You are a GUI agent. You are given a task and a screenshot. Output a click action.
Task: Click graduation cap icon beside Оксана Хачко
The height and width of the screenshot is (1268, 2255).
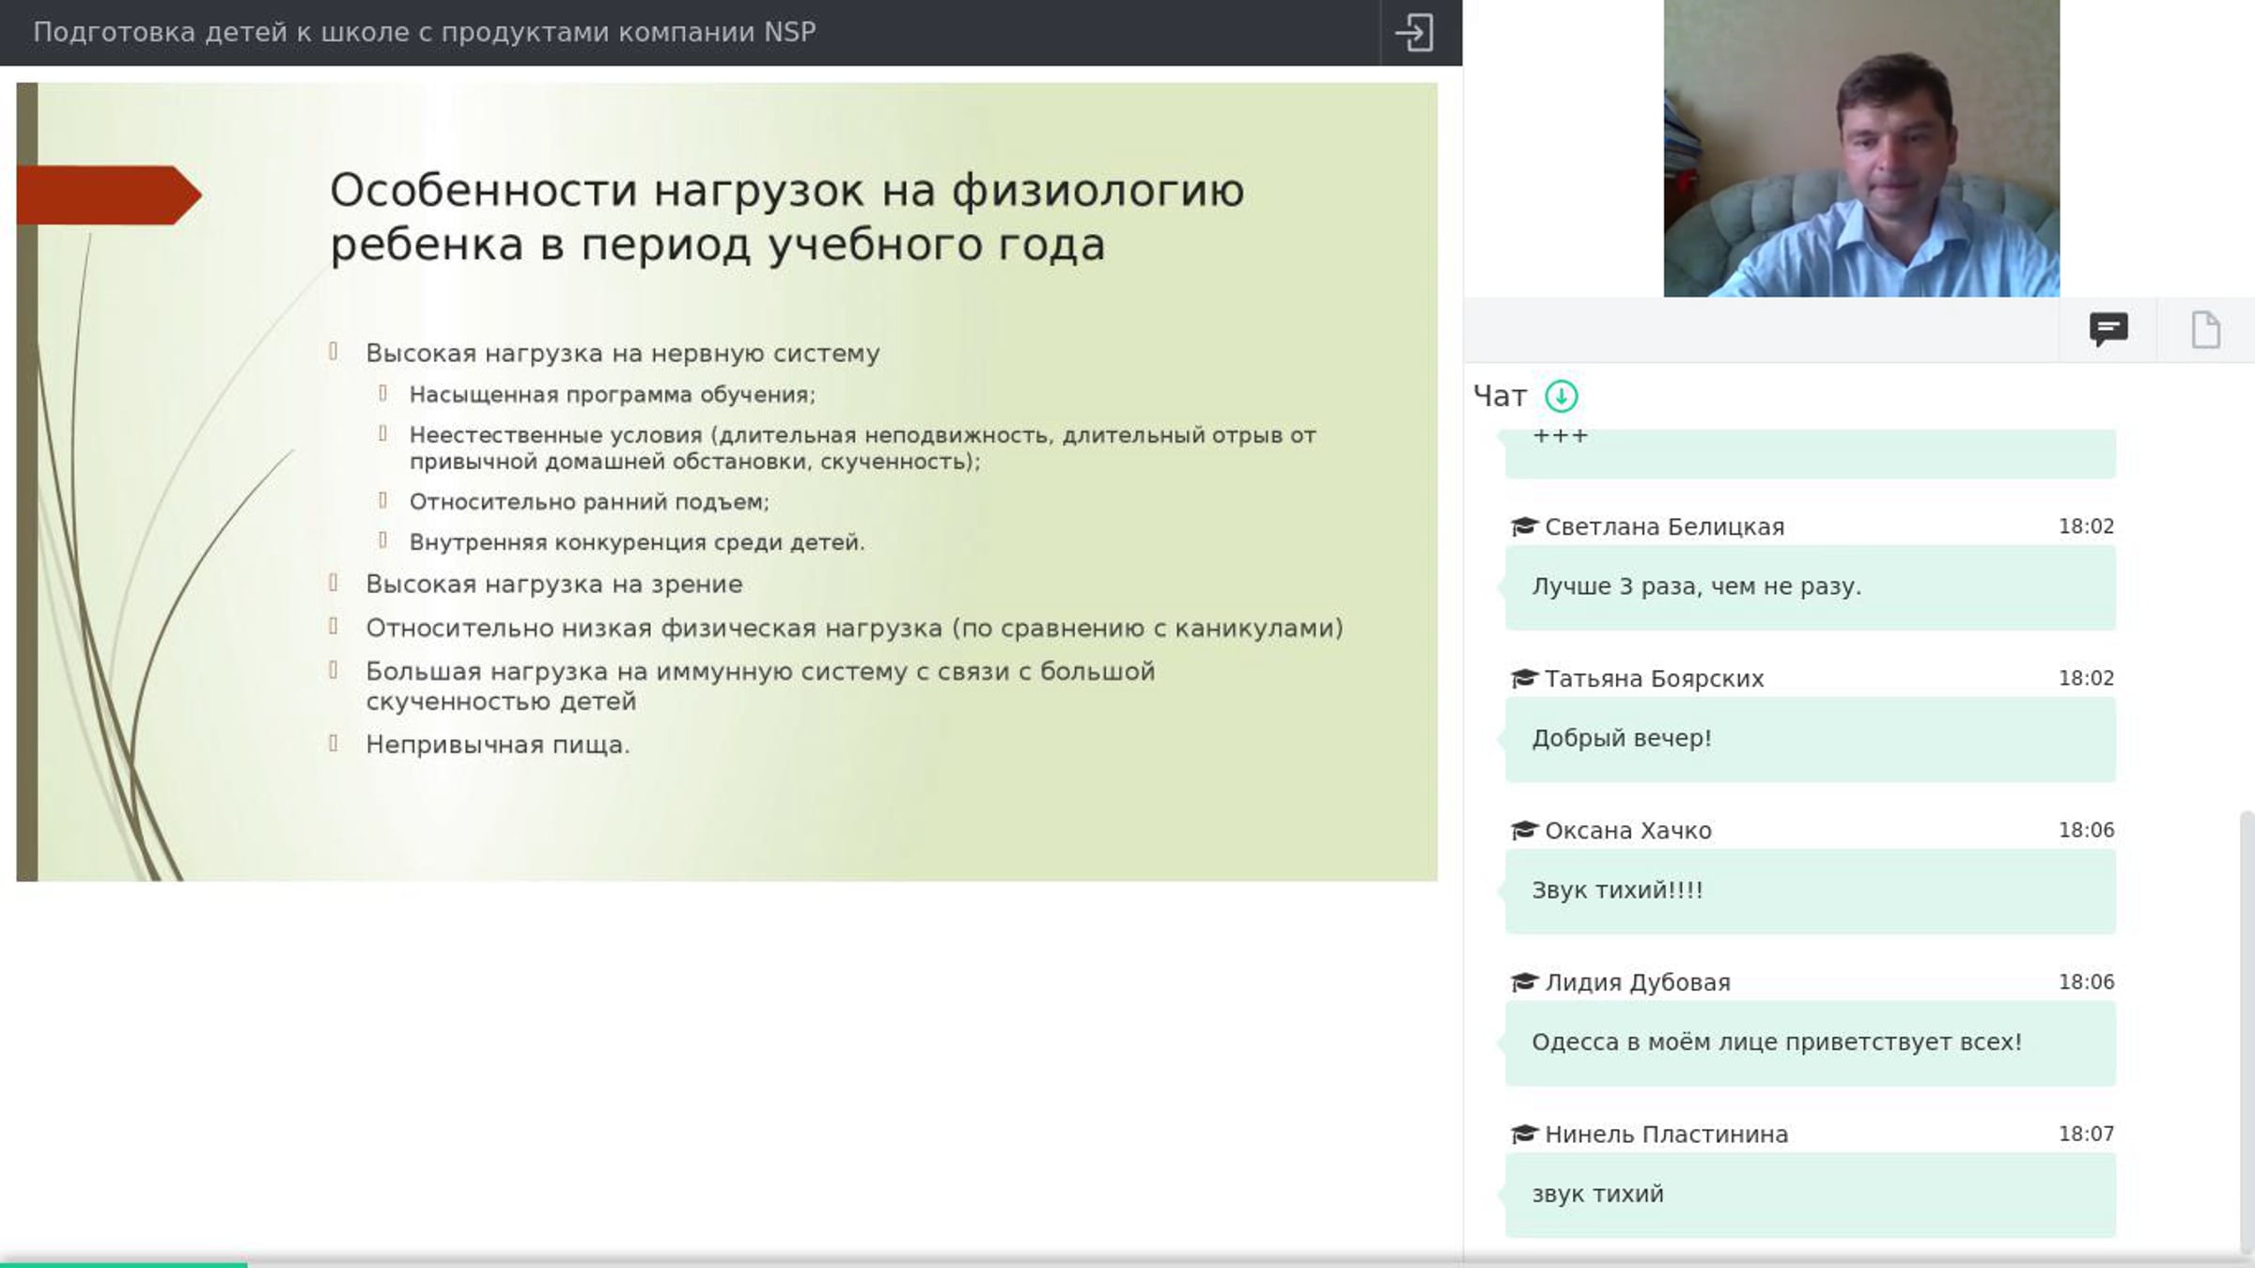coord(1523,831)
